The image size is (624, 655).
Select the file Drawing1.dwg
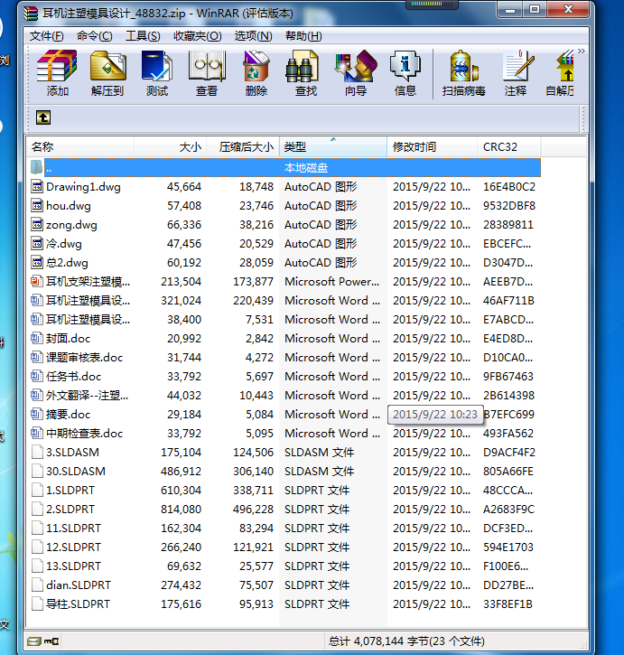[83, 187]
